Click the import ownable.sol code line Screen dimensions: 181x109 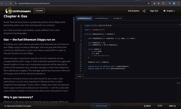coord(94,30)
